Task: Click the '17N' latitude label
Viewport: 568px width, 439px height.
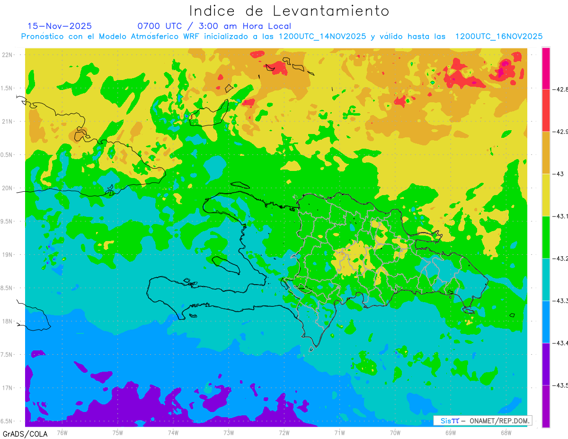Action: click(x=8, y=388)
